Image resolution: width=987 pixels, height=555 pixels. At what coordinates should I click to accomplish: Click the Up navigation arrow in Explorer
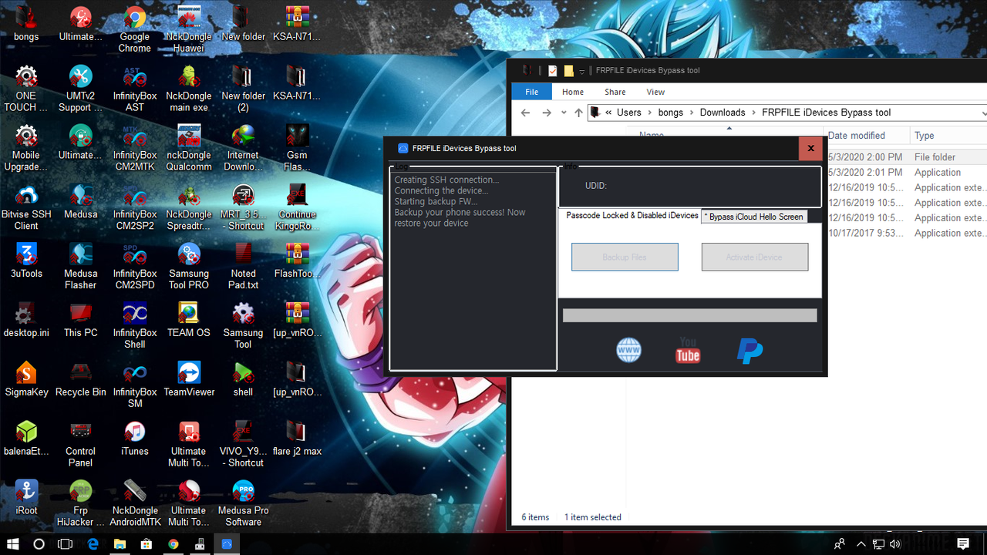[578, 113]
